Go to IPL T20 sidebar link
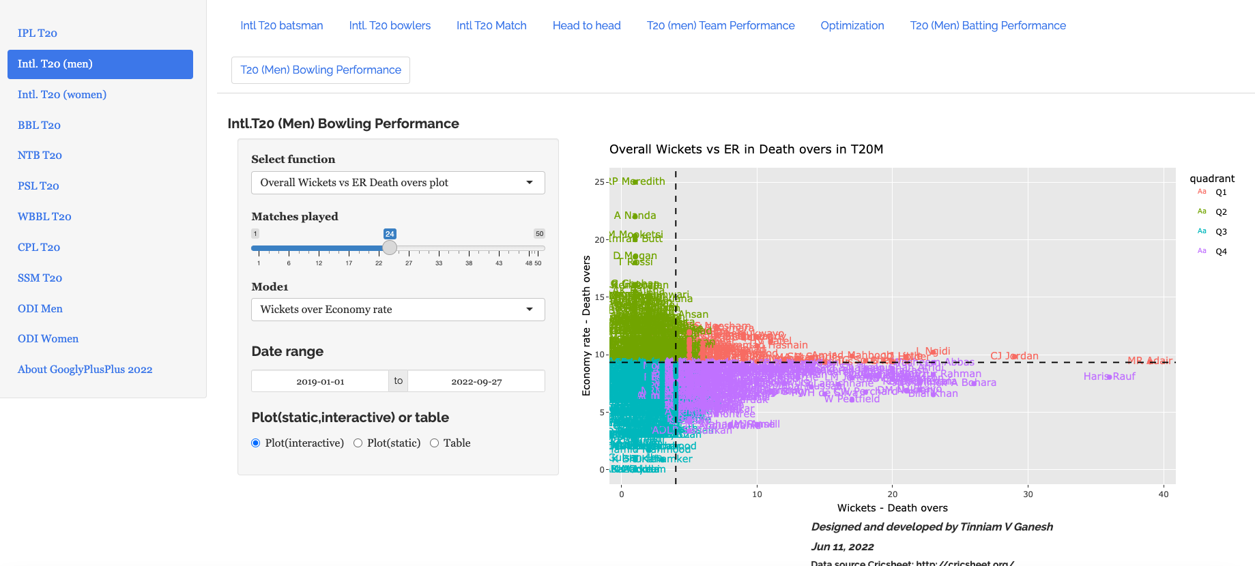The height and width of the screenshot is (566, 1255). click(x=38, y=33)
